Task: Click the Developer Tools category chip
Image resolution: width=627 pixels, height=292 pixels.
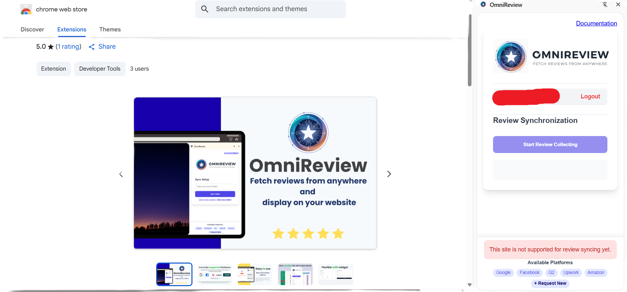Action: 100,69
